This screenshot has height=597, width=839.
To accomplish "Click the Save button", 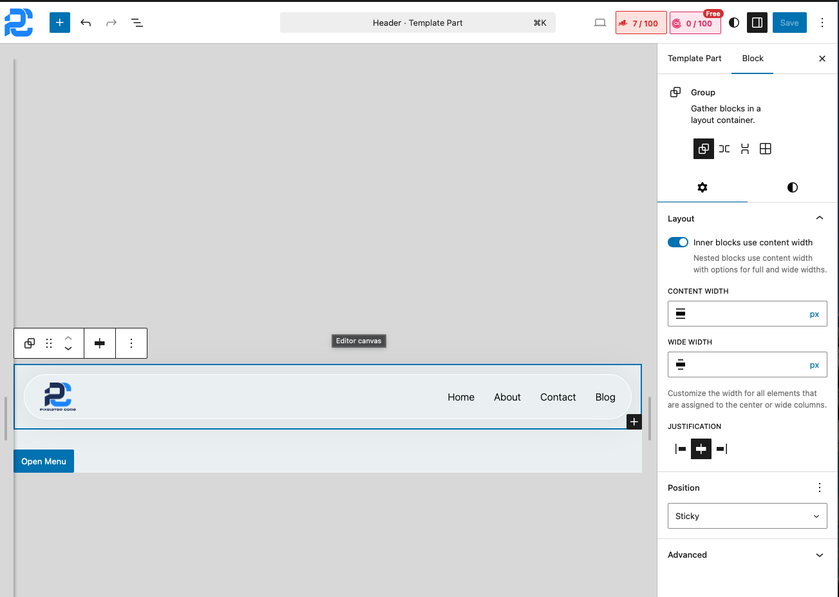I will [789, 23].
